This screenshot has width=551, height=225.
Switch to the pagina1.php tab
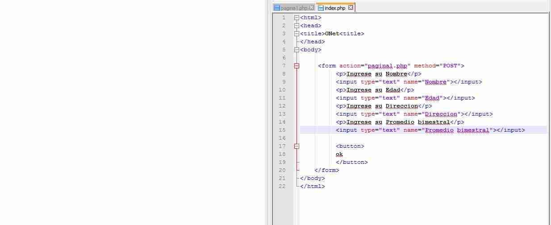[x=294, y=8]
